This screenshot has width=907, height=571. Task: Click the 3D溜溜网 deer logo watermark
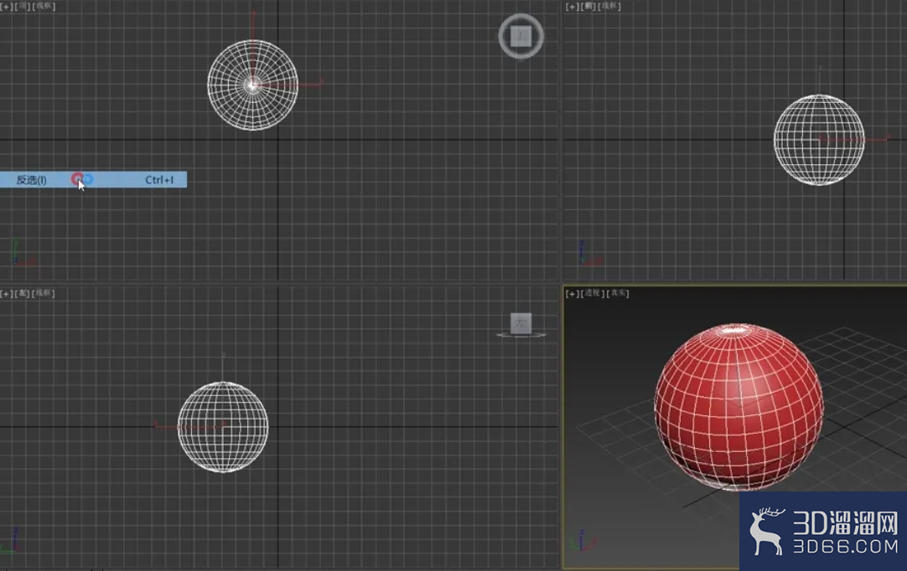tap(766, 531)
